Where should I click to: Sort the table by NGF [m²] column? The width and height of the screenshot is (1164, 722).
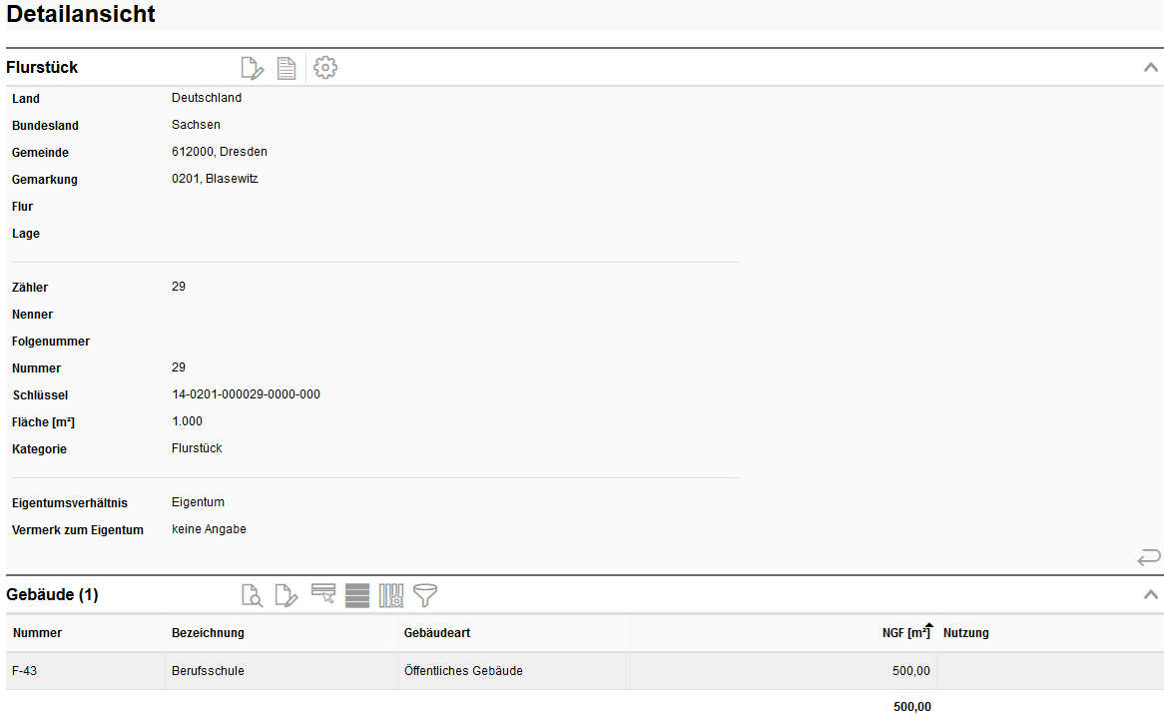point(905,633)
